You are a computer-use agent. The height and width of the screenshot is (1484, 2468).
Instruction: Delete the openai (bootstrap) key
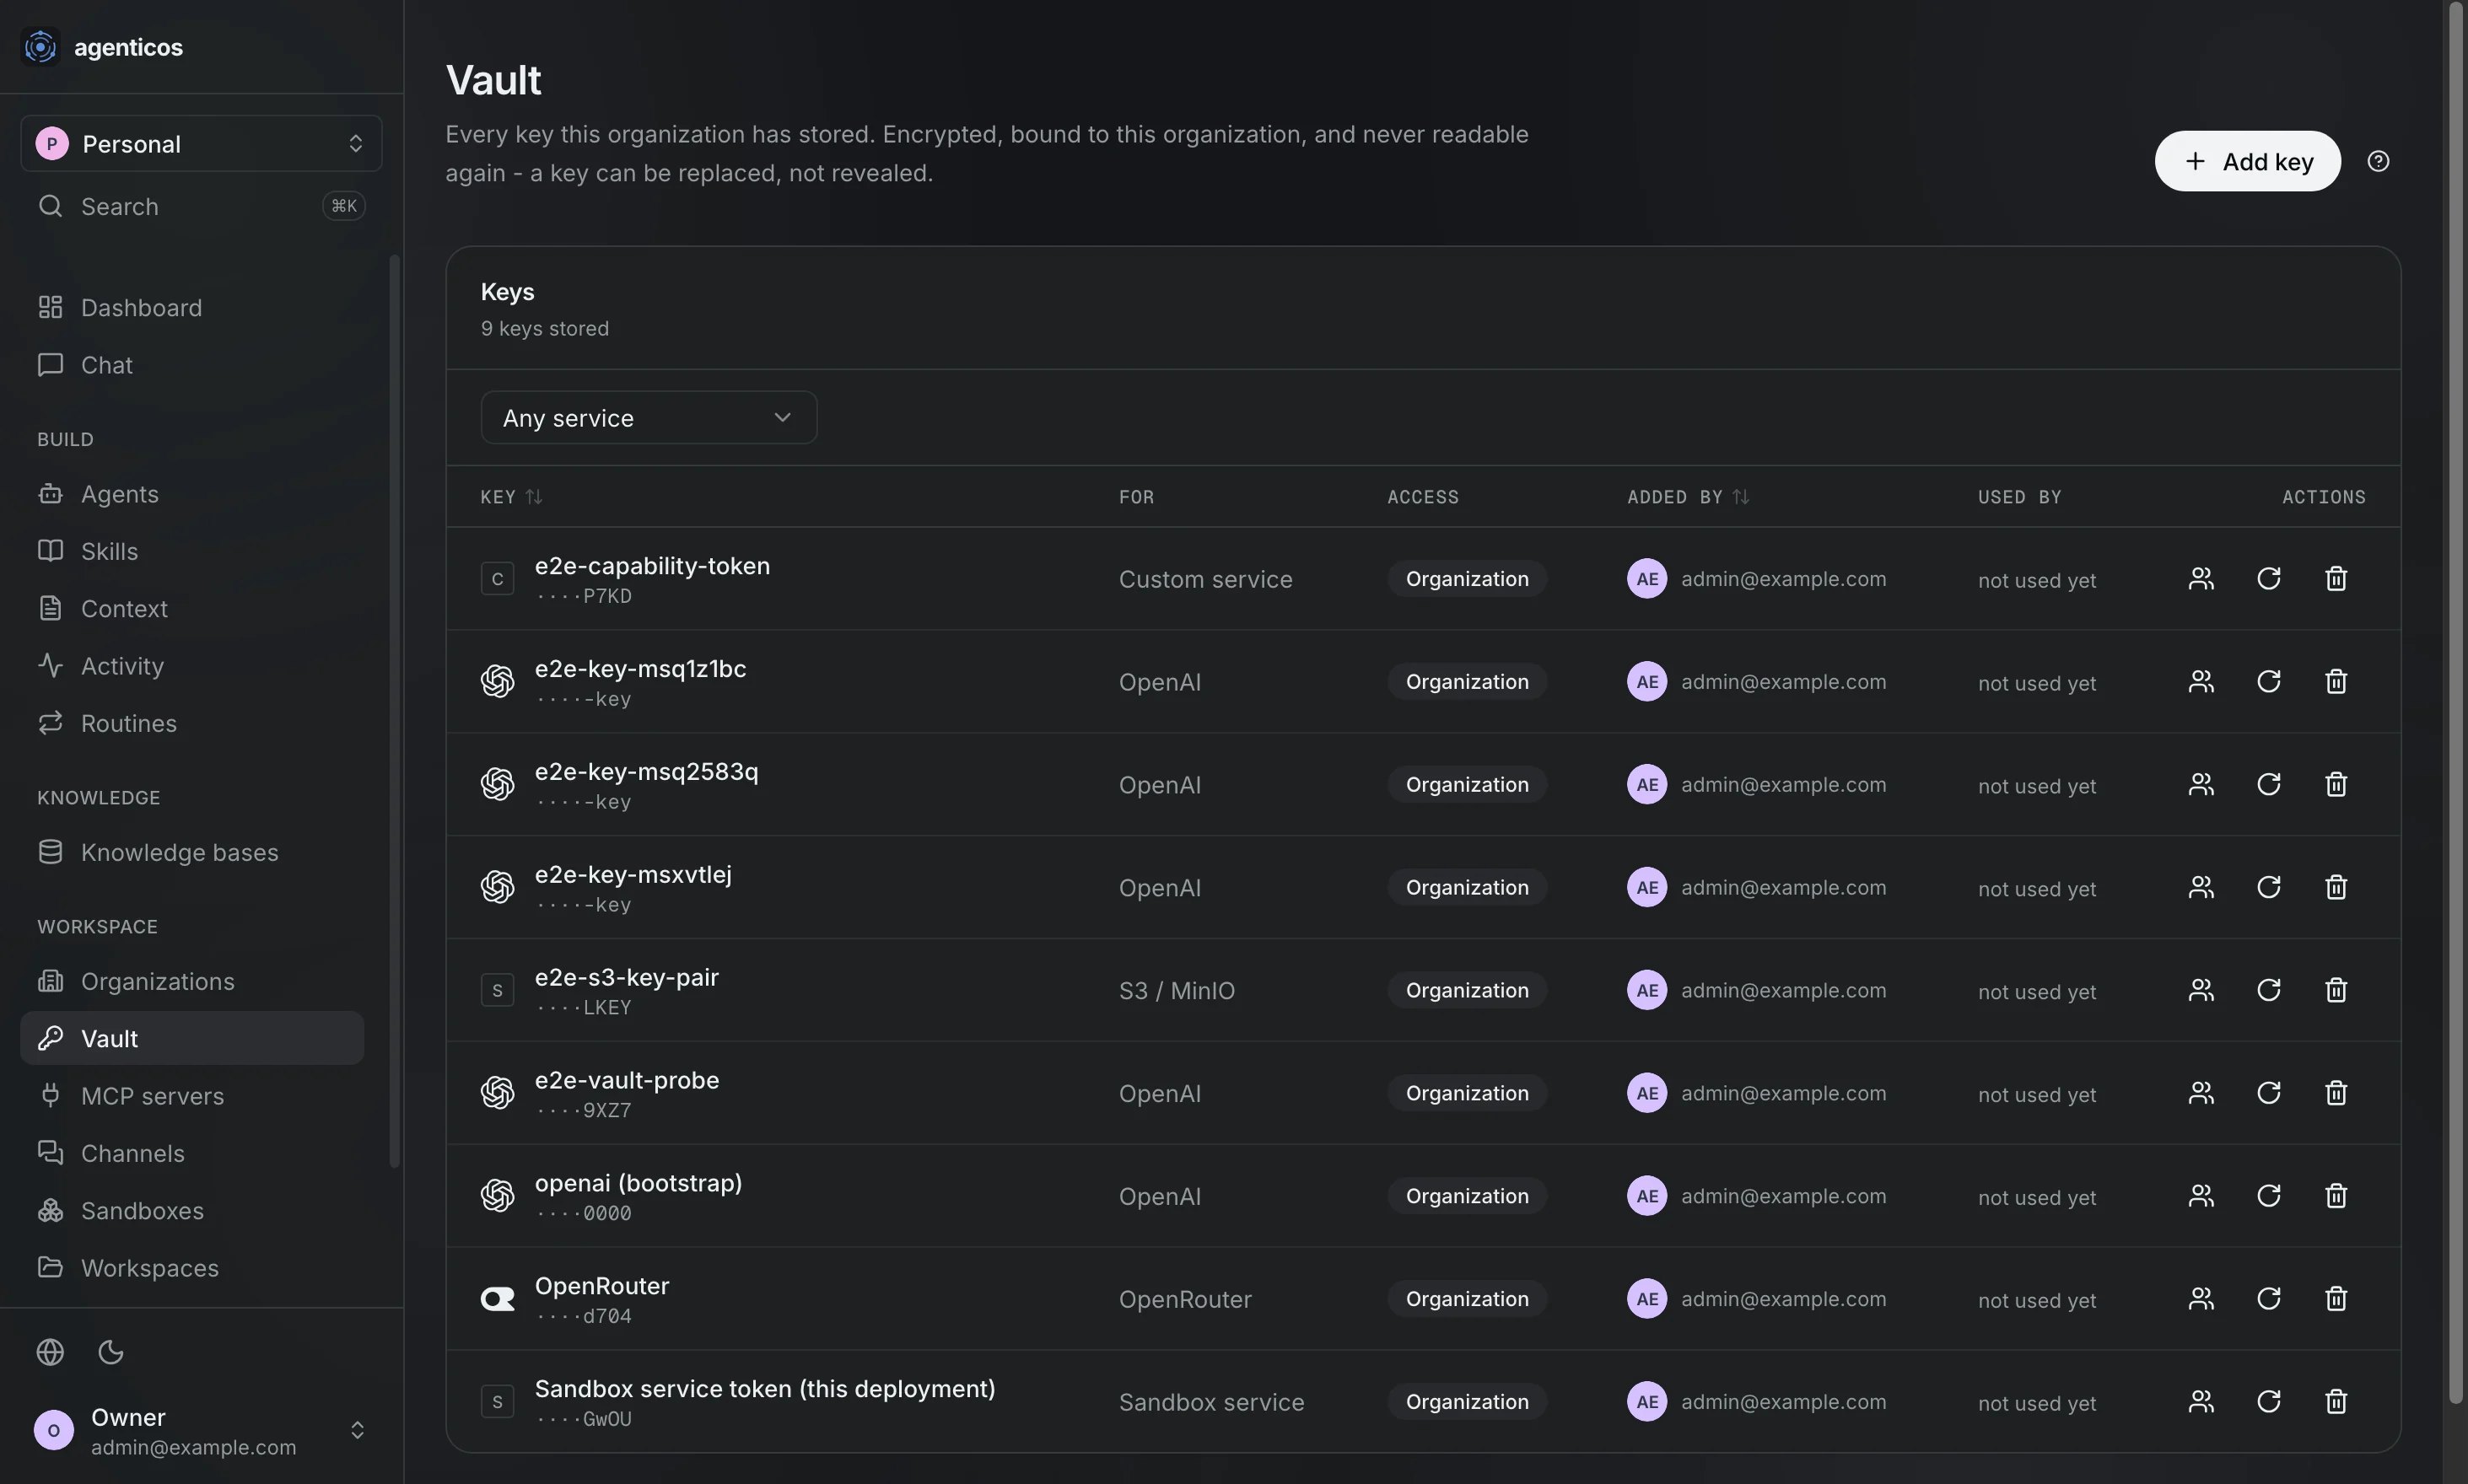click(x=2336, y=1197)
